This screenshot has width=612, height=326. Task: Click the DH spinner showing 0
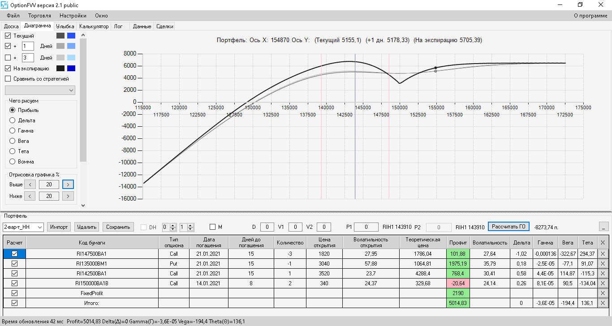[169, 227]
